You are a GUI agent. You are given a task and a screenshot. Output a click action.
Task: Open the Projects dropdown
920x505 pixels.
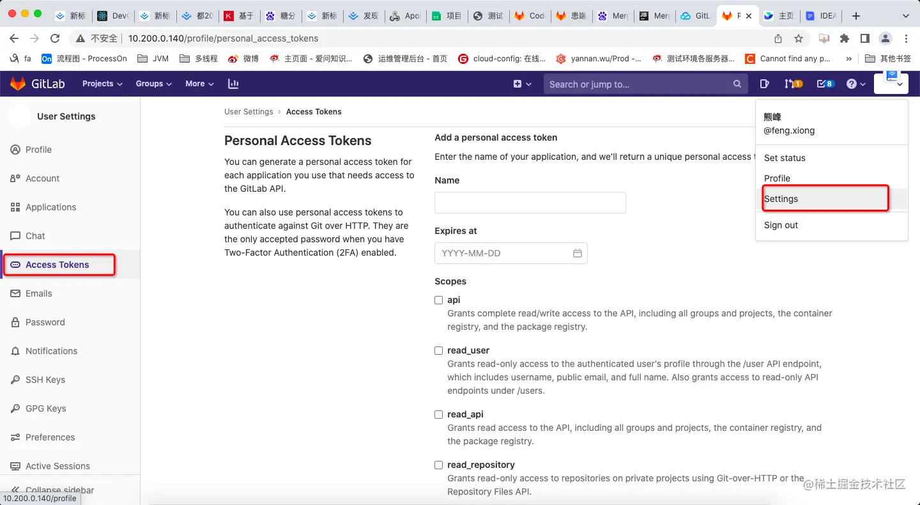pos(102,83)
